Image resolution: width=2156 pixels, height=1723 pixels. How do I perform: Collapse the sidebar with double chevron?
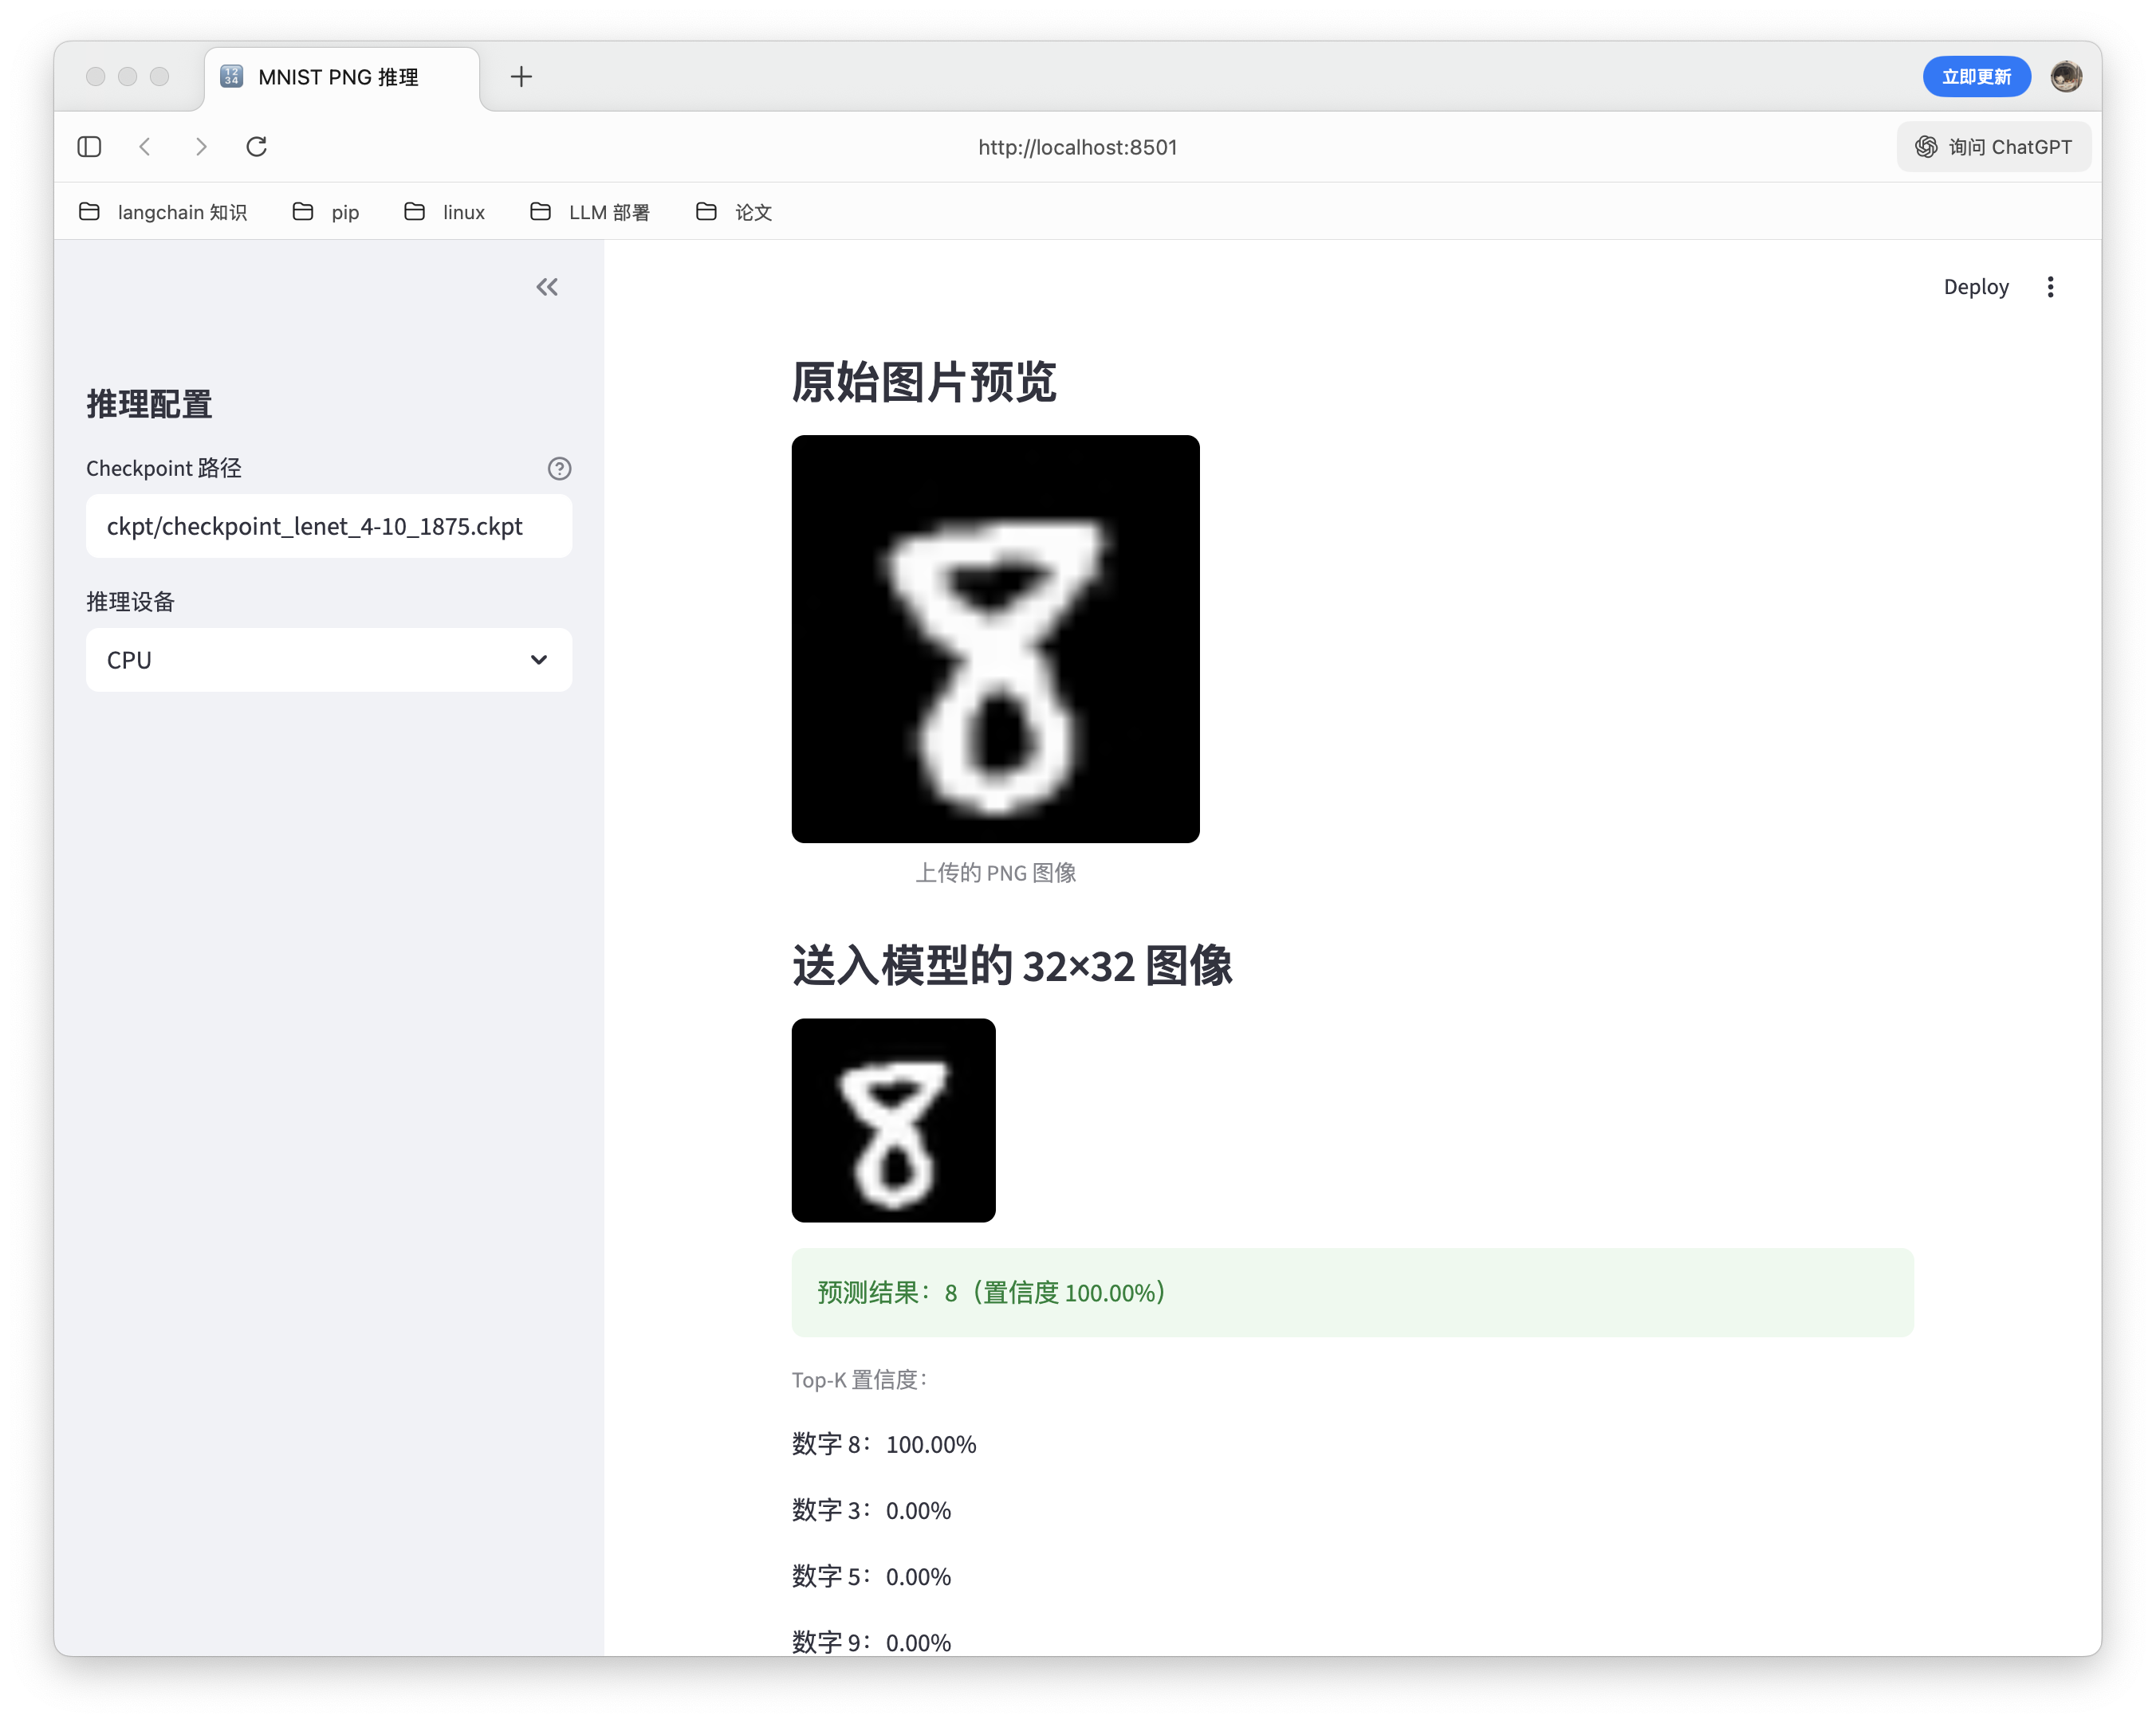(546, 288)
